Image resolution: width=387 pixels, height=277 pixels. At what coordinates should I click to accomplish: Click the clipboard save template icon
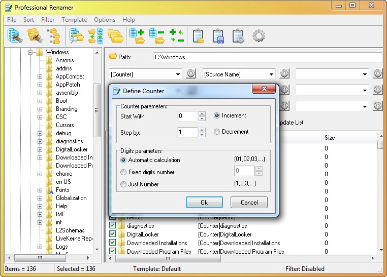point(218,36)
